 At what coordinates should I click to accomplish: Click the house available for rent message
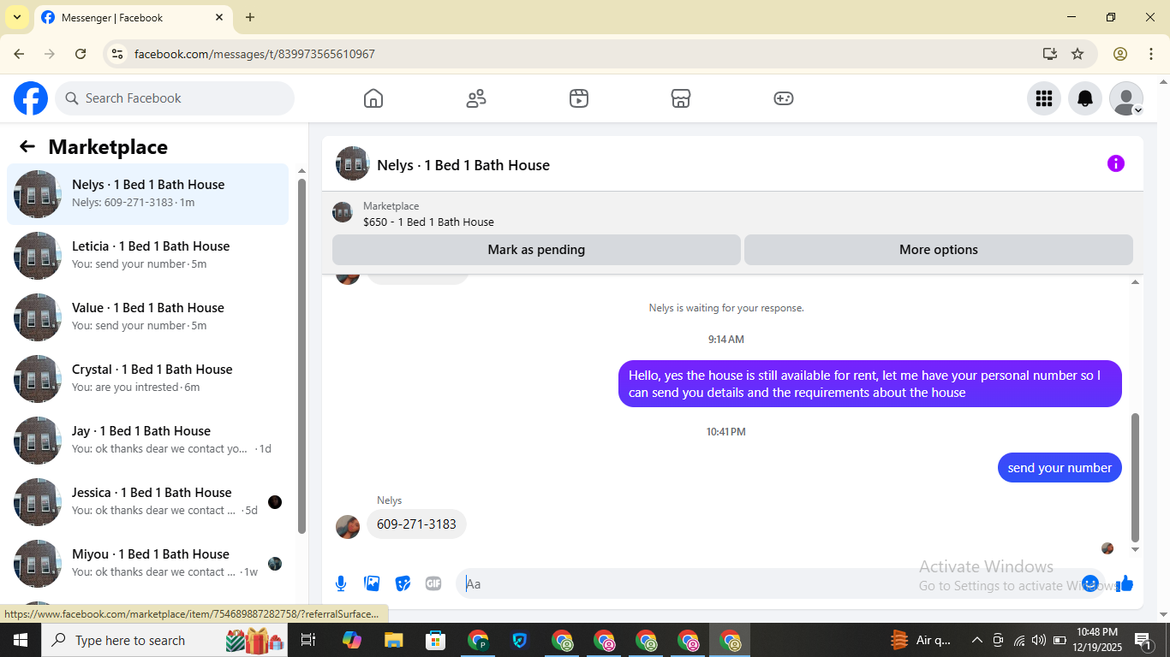[x=870, y=384]
